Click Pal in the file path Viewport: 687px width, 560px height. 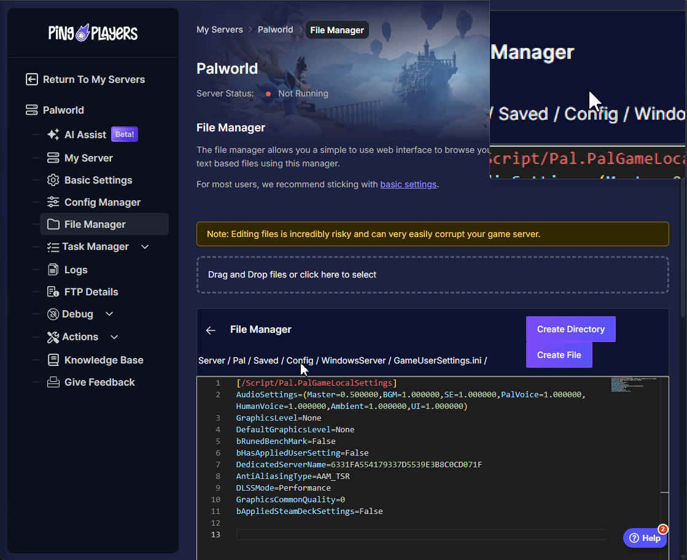point(239,360)
